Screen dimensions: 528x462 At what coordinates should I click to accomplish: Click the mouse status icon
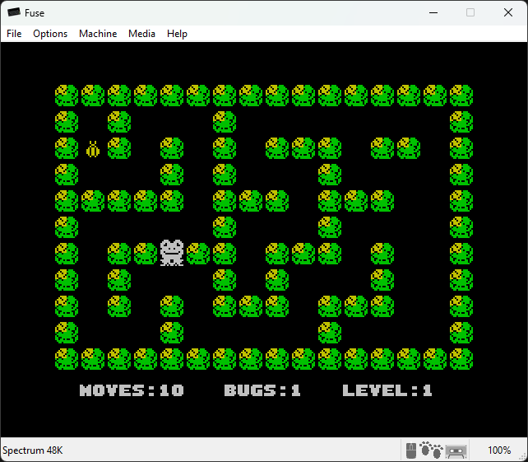[411, 450]
